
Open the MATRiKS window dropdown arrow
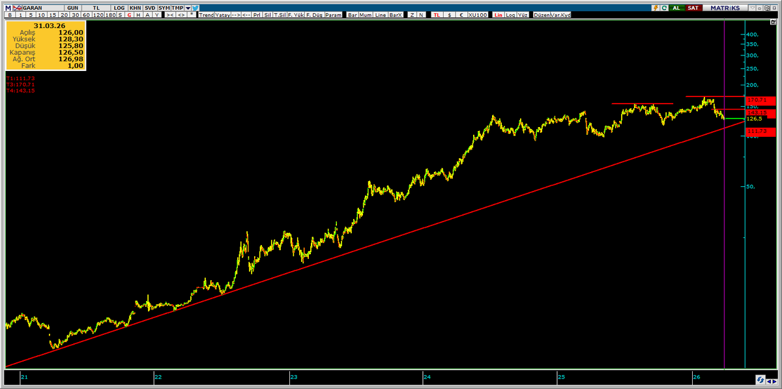coord(751,7)
